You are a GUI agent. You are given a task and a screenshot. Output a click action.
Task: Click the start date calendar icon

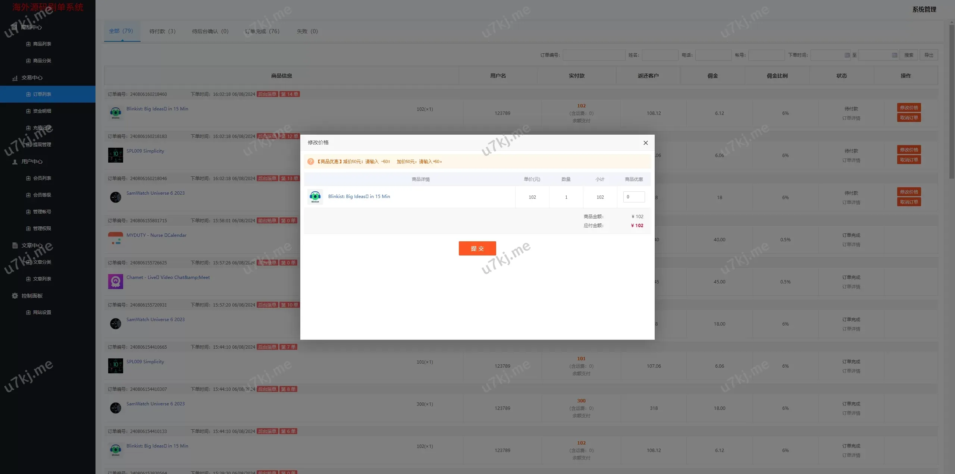point(847,55)
